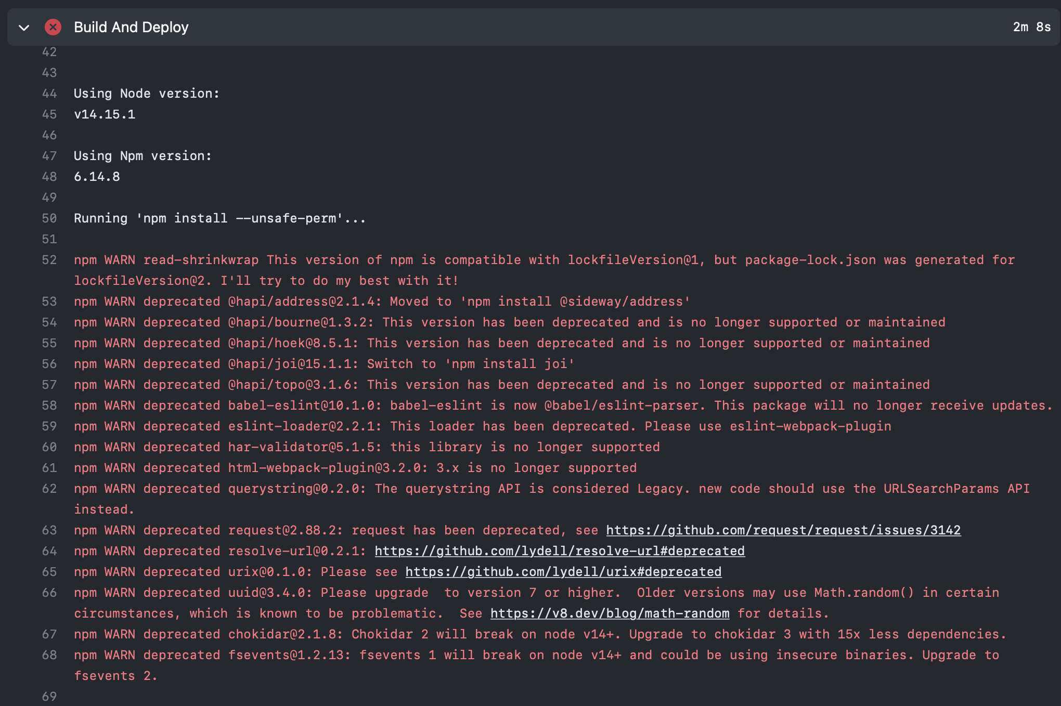This screenshot has width=1061, height=706.
Task: Click the html-webpack-plugin@3.2.0 deprecated warning
Action: click(355, 468)
